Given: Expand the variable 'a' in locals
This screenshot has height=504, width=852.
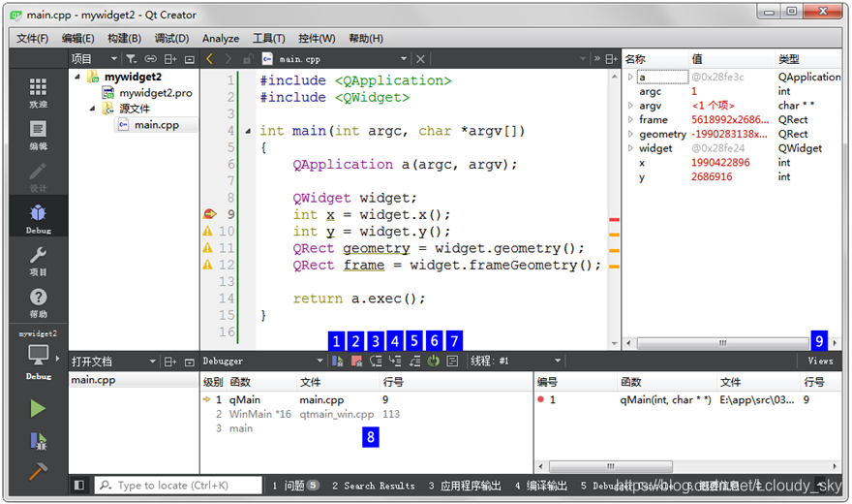Looking at the screenshot, I should pos(630,77).
